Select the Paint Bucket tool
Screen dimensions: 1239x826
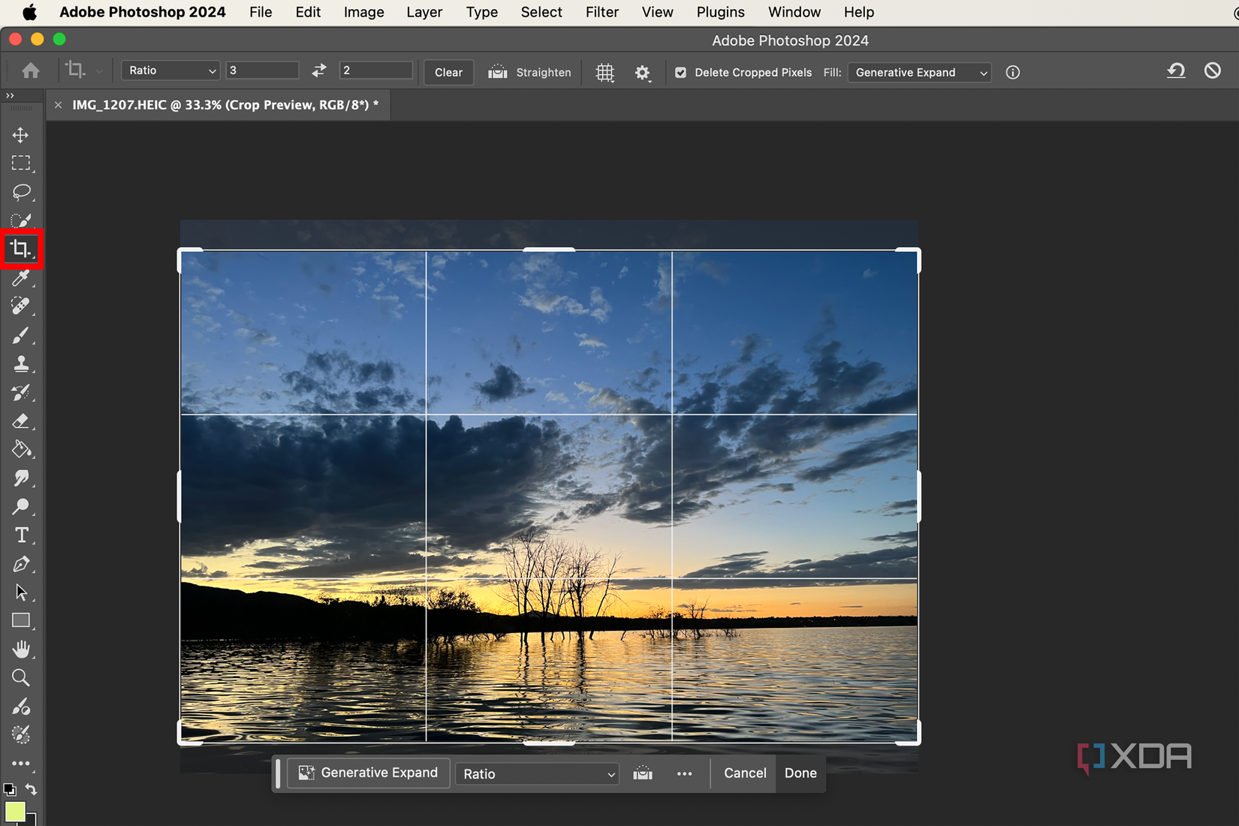click(x=21, y=450)
